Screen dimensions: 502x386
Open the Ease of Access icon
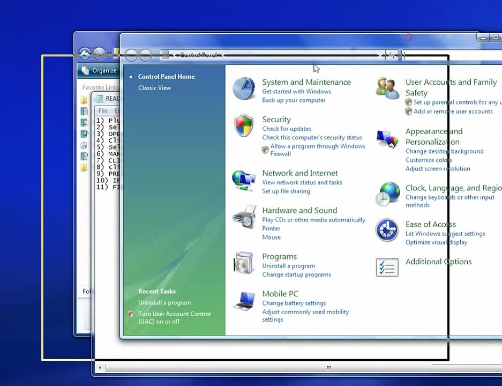(x=387, y=230)
